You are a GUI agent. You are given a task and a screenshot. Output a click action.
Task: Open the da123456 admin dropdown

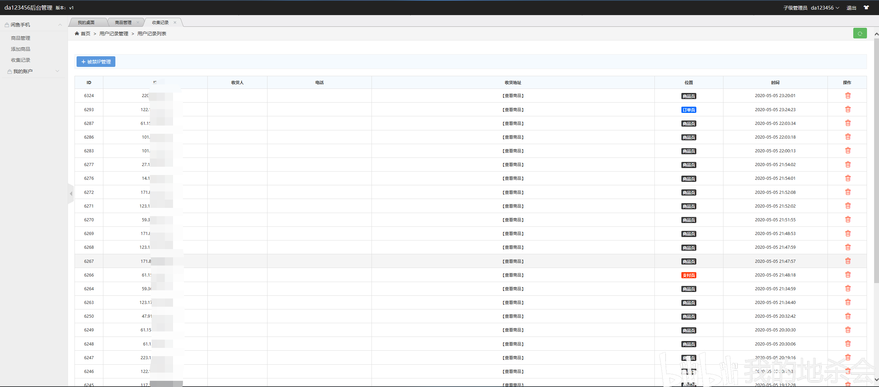click(825, 8)
